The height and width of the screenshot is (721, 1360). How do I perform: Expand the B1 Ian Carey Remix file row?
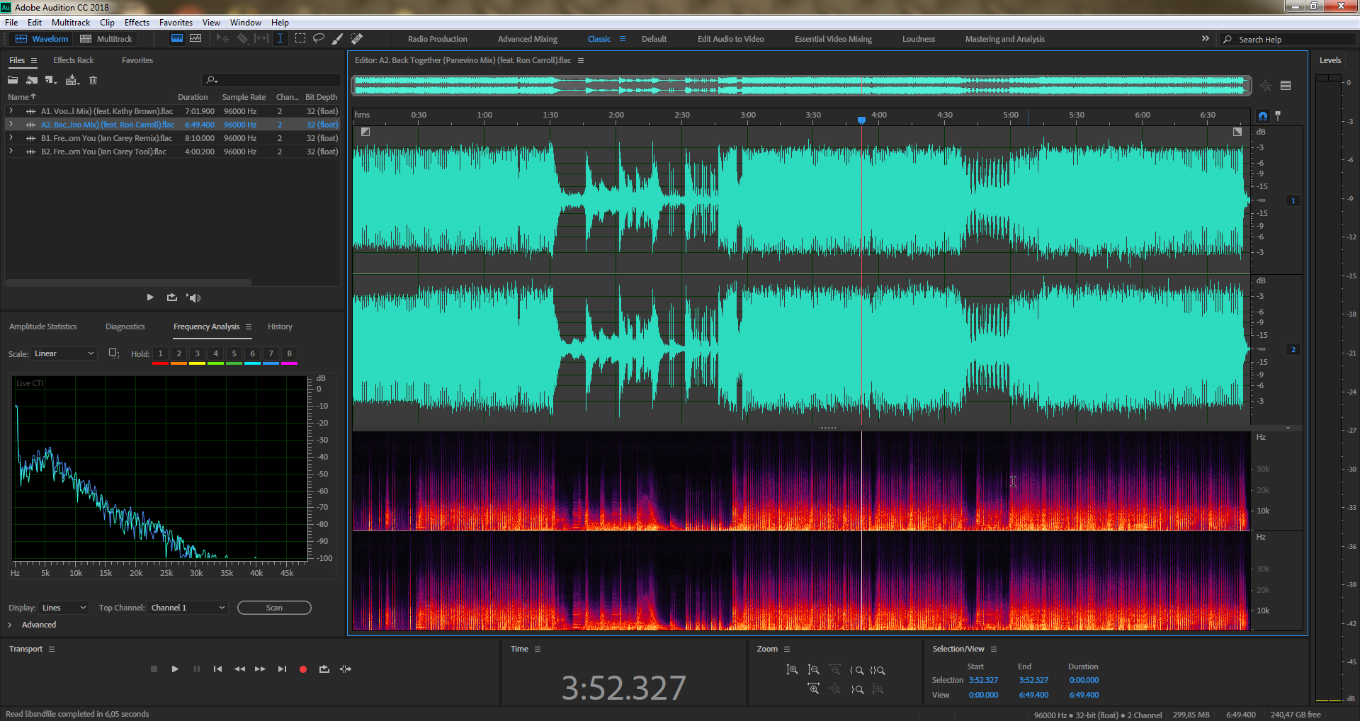(11, 138)
